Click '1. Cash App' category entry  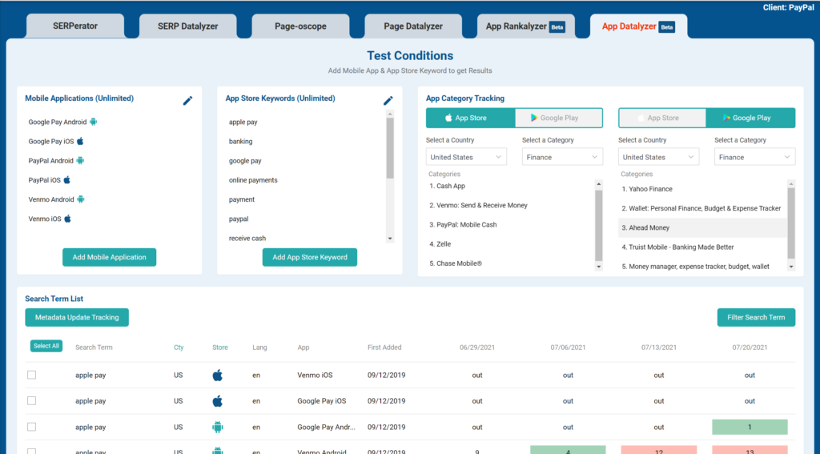tap(447, 186)
